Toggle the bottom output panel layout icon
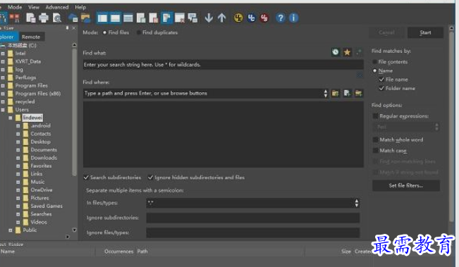459x267 pixels. (x=115, y=18)
